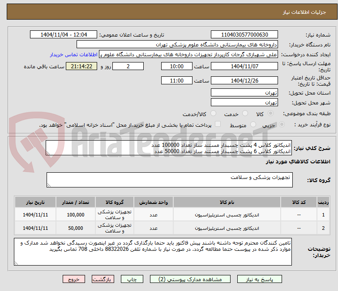
Task: Click row 2 تجهیزات پزشکی و سلامت cell
Action: (115, 228)
